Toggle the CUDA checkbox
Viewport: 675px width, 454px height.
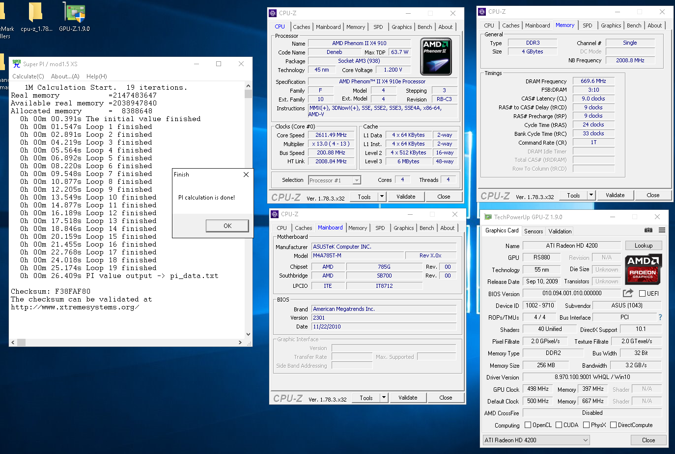(x=559, y=425)
